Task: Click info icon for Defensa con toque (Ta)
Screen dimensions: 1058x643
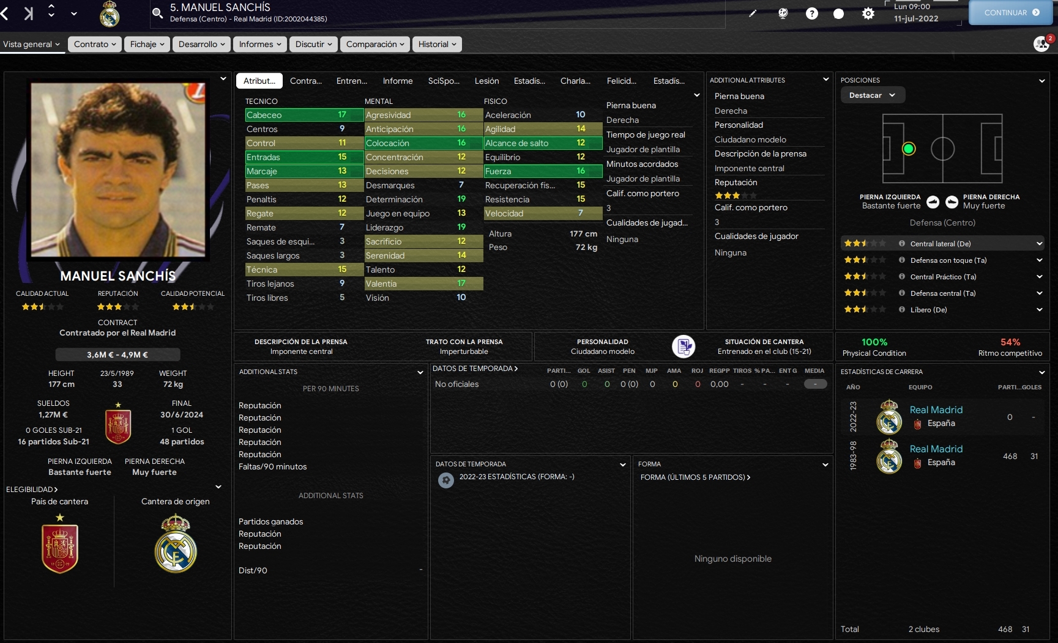Action: click(901, 260)
